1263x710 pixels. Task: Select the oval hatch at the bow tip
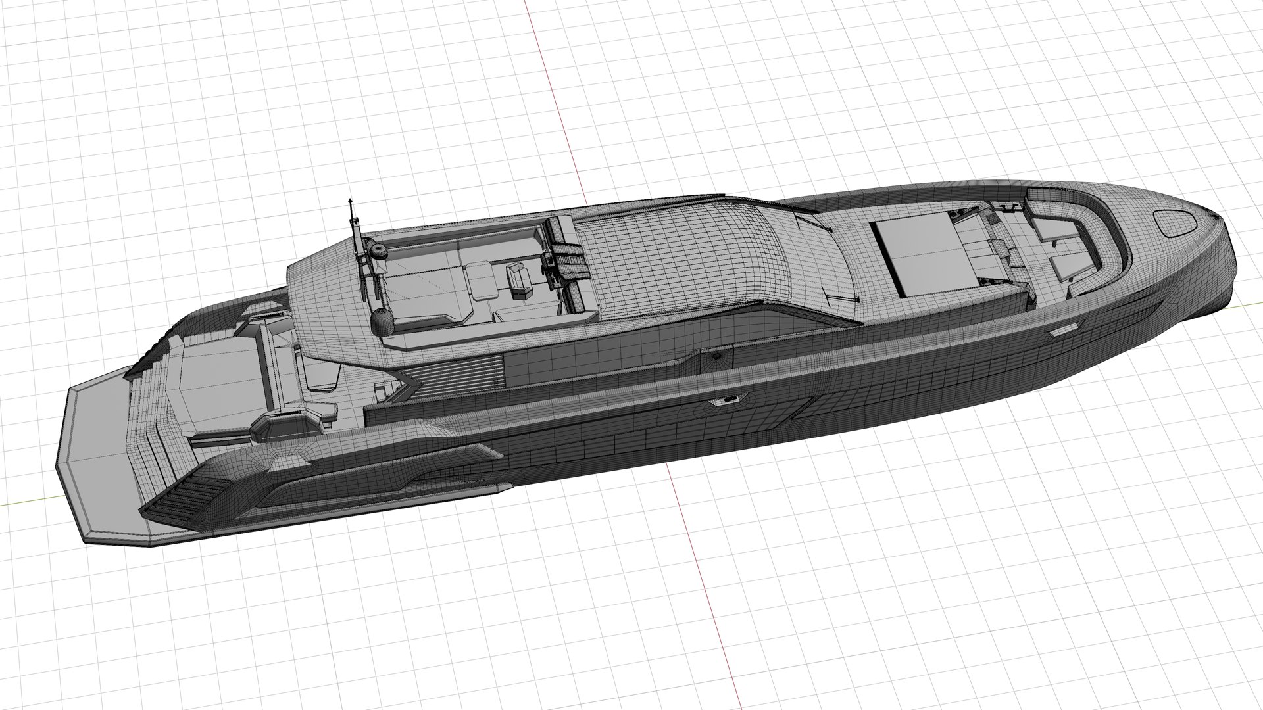(1176, 222)
